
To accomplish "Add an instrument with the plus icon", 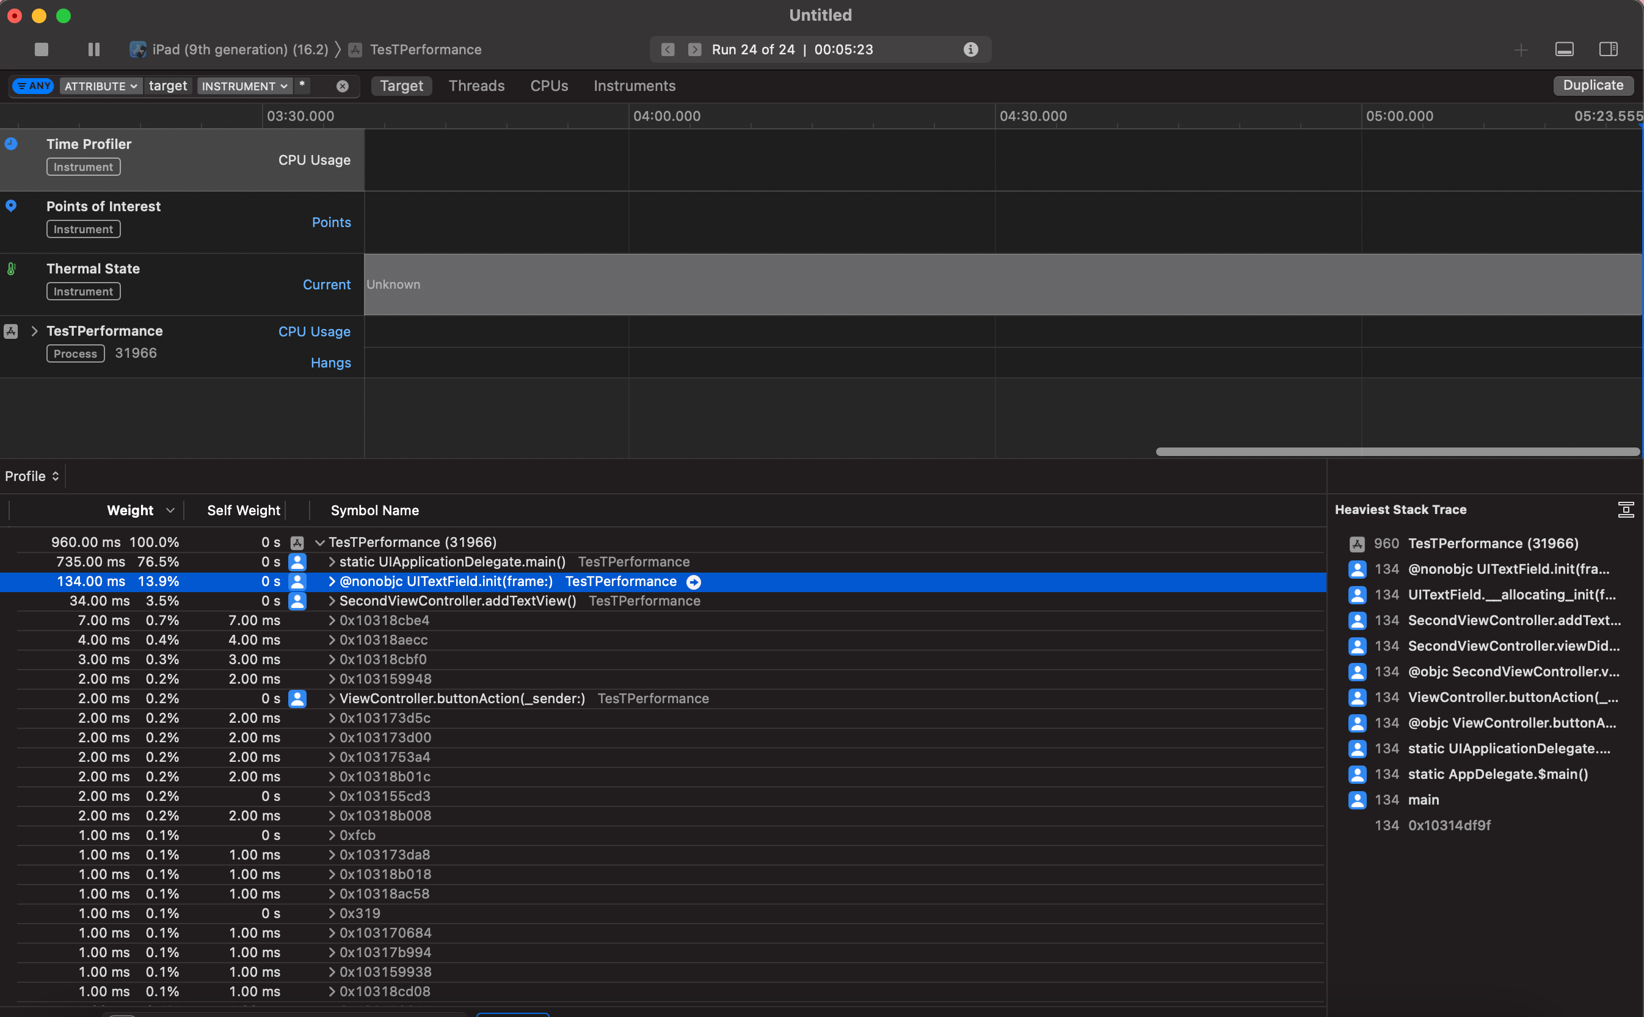I will tap(1521, 50).
